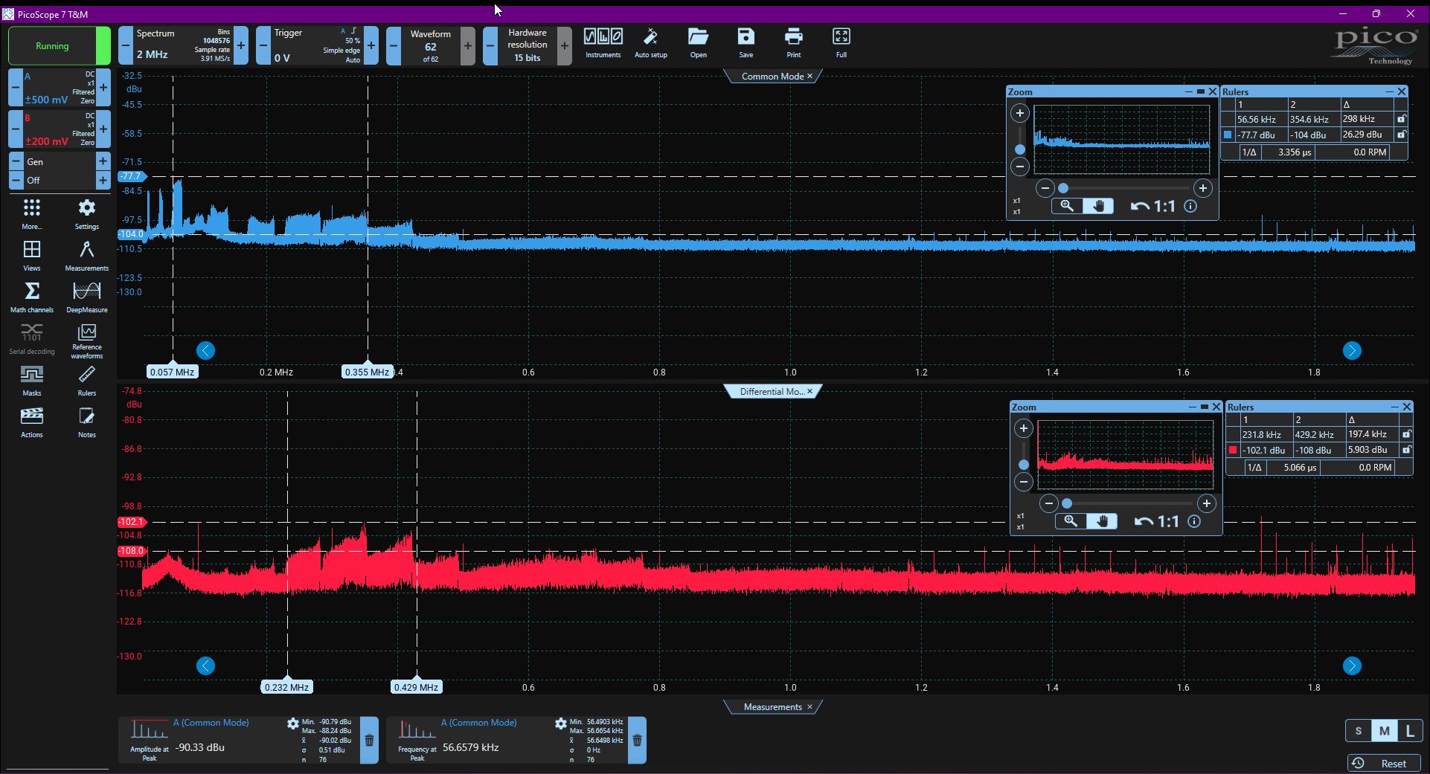Open the Views layout icon
The height and width of the screenshot is (774, 1430).
32,255
